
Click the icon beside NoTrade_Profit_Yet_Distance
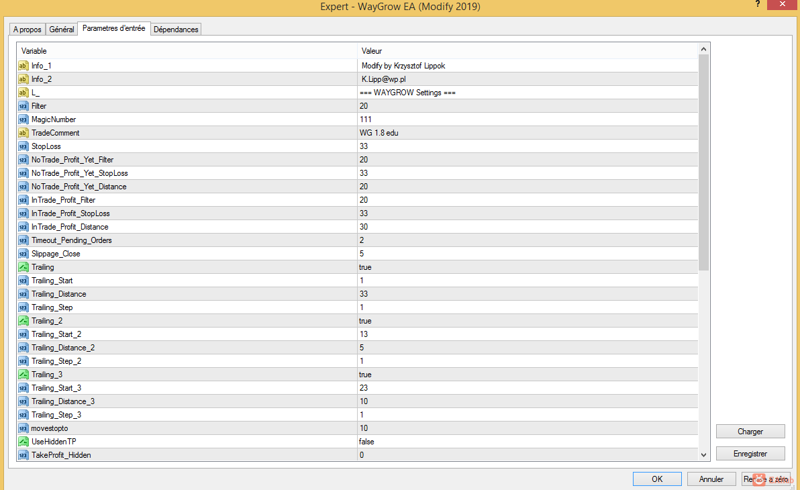(x=23, y=187)
